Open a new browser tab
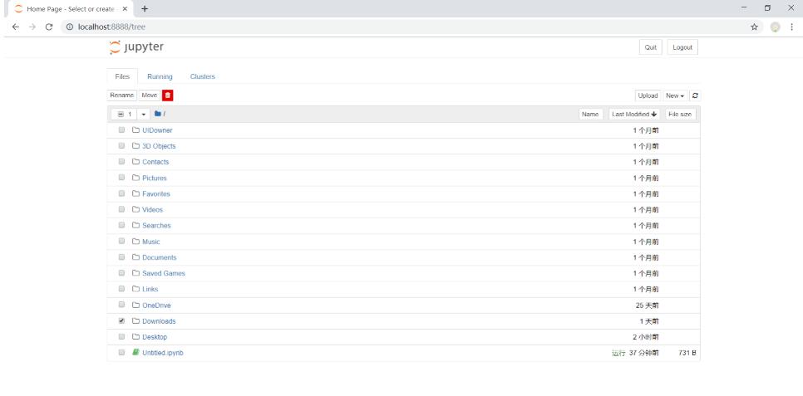This screenshot has width=803, height=396. [x=145, y=8]
